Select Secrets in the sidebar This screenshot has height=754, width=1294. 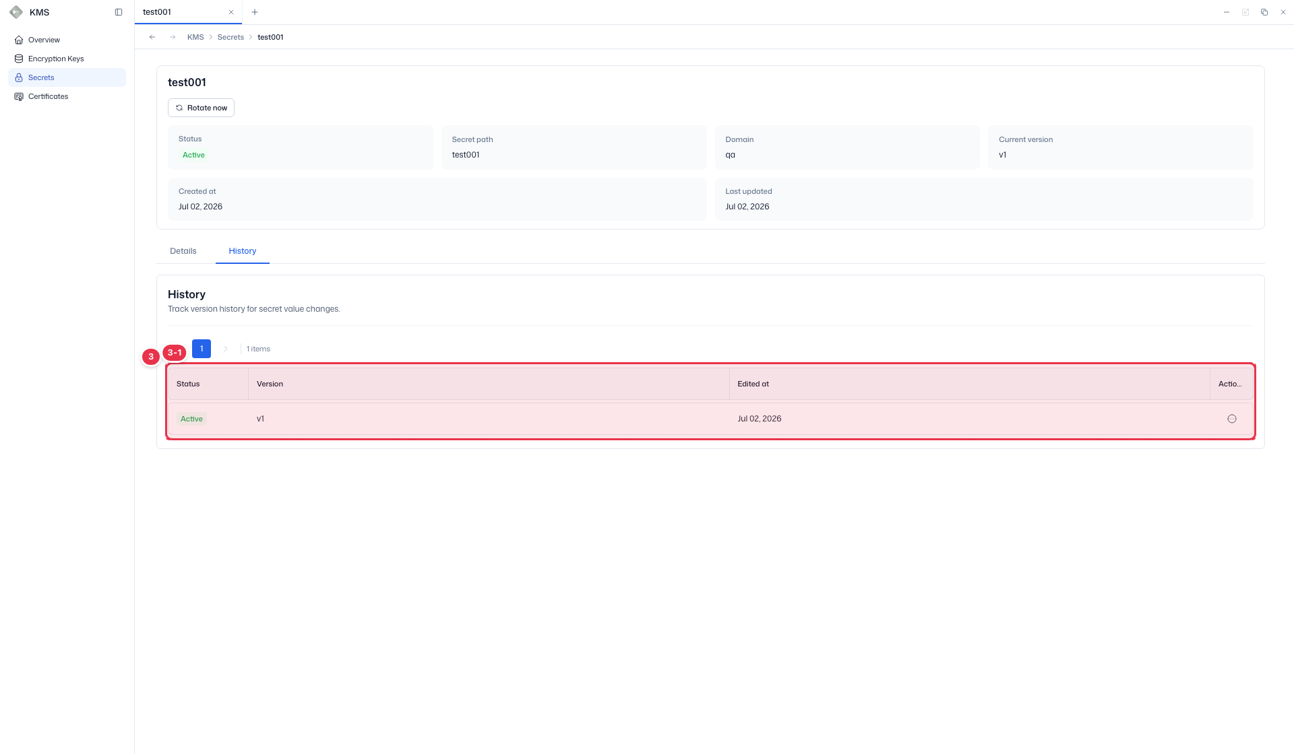pyautogui.click(x=67, y=77)
